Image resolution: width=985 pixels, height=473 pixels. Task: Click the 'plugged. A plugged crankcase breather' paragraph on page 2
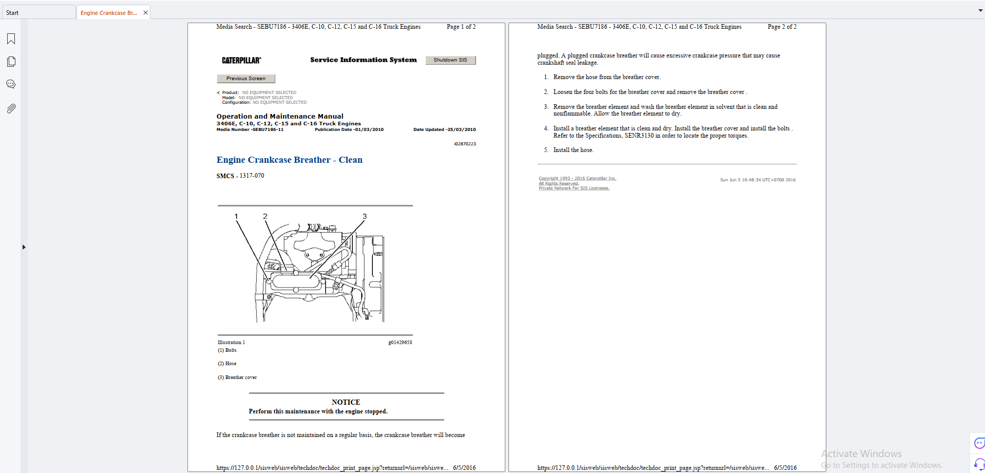point(659,59)
